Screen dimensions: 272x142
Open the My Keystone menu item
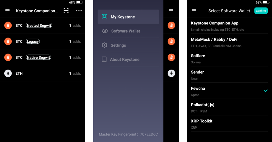click(x=128, y=17)
